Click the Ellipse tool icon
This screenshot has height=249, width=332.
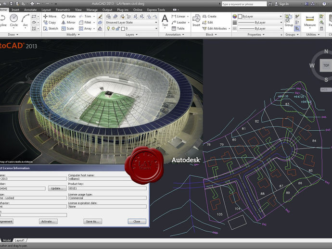point(34,23)
